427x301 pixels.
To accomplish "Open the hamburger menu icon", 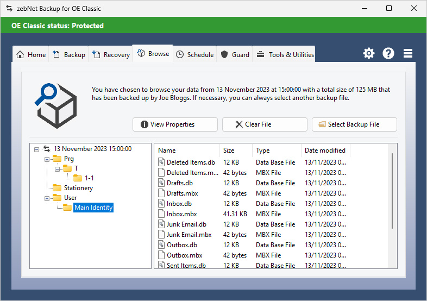I will click(408, 53).
